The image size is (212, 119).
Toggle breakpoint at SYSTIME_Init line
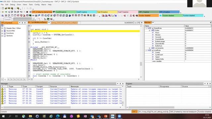tap(29, 69)
